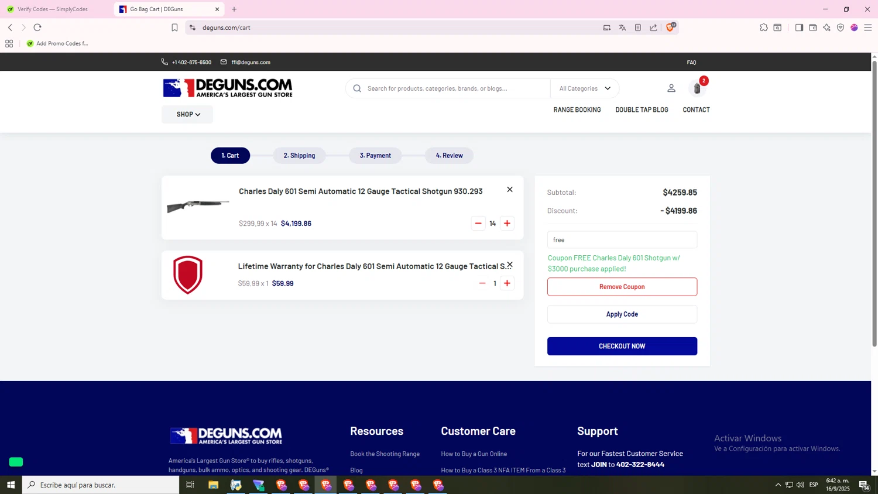Image resolution: width=878 pixels, height=494 pixels.
Task: Increase Lifetime Warranty quantity
Action: 507,283
